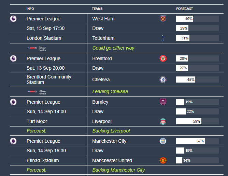Click the Chelsea club crest

[163, 80]
